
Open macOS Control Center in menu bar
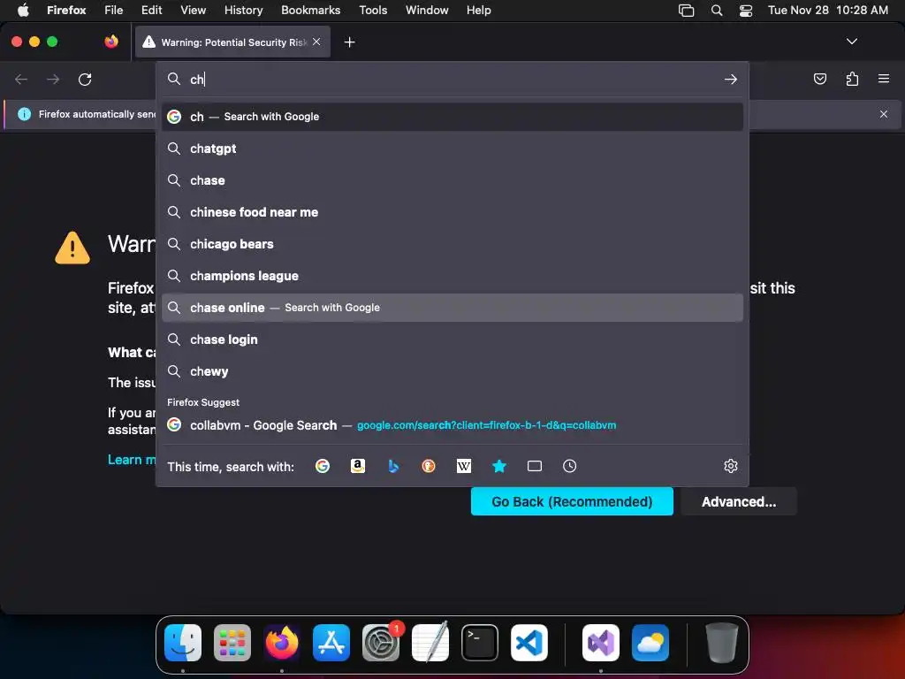[746, 10]
